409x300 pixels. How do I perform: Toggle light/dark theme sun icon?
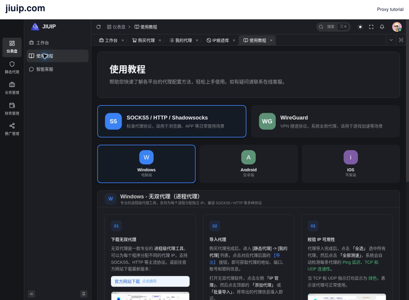pyautogui.click(x=360, y=27)
